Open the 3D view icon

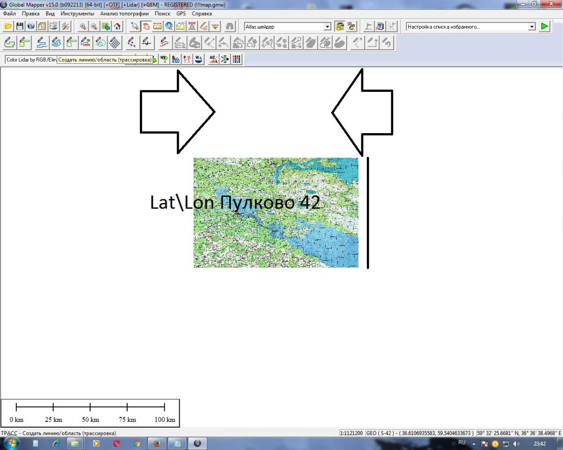point(352,27)
